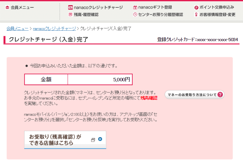The width and height of the screenshot is (243, 162).
Task: Click the クレジットチャージ(入金)完了 breadcrumb text
Action: point(106,29)
